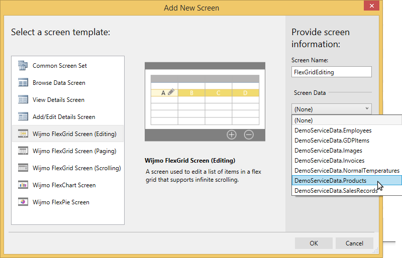Pick the (None) option in dropdown list

[x=304, y=120]
